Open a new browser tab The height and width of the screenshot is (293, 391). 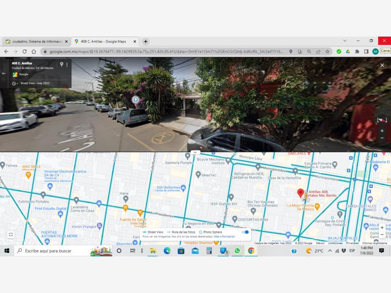coord(146,42)
